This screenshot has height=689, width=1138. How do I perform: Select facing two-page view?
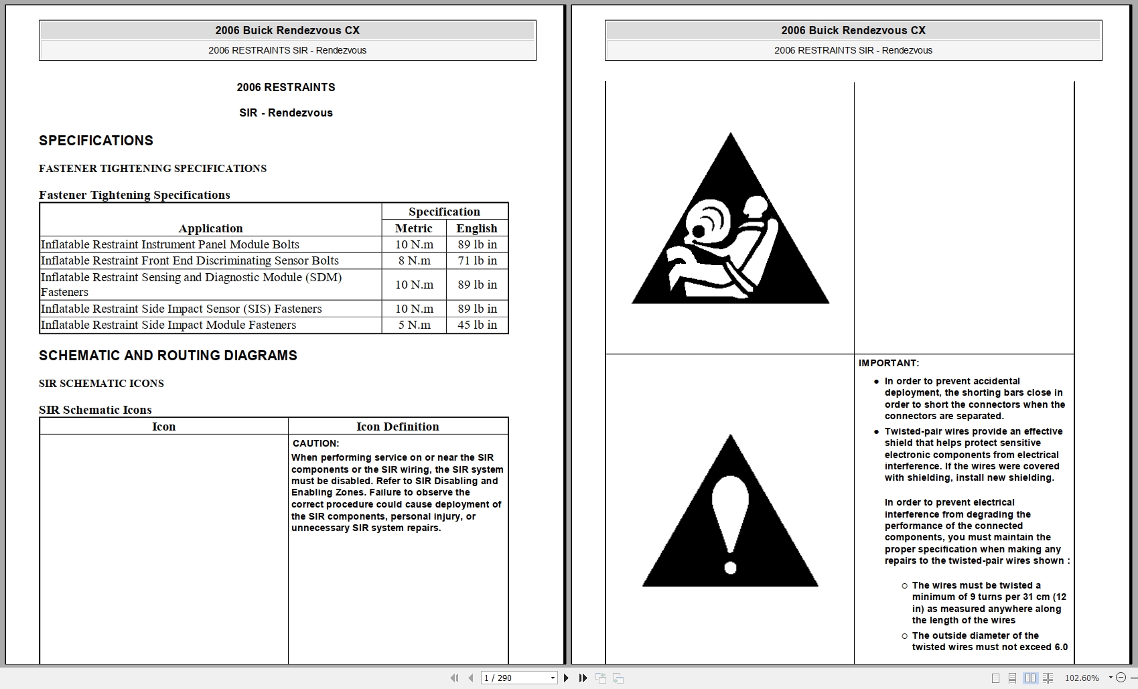[1030, 678]
